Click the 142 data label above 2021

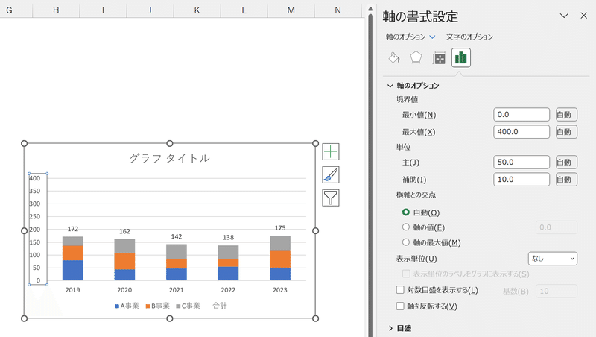tap(177, 236)
